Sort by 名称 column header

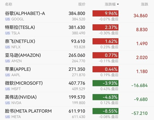pos(9,4)
